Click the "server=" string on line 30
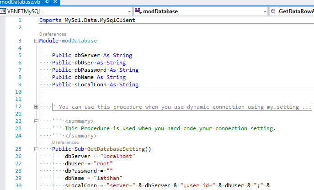Screen dimensions: 314x190 click(121, 185)
